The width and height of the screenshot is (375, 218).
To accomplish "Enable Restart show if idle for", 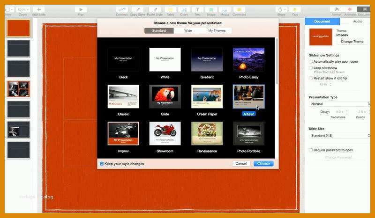I will click(311, 78).
